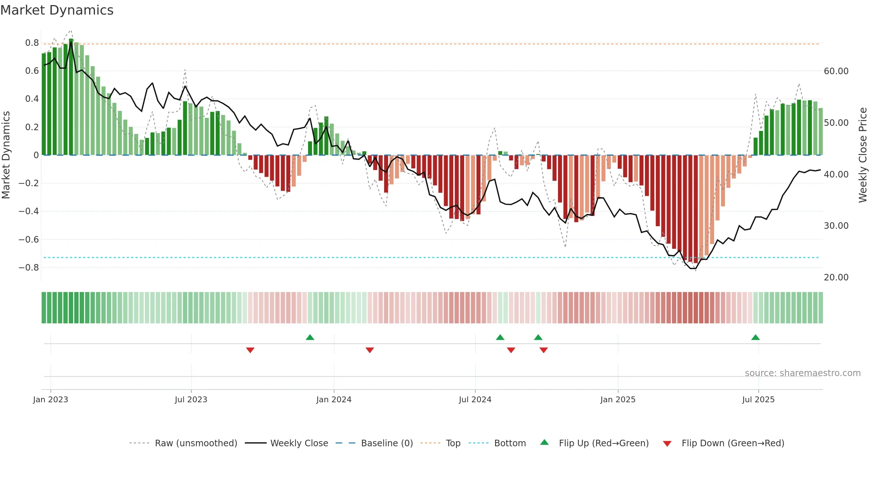Image resolution: width=873 pixels, height=491 pixels.
Task: Click the 60.00 price axis label
Action: click(x=836, y=71)
